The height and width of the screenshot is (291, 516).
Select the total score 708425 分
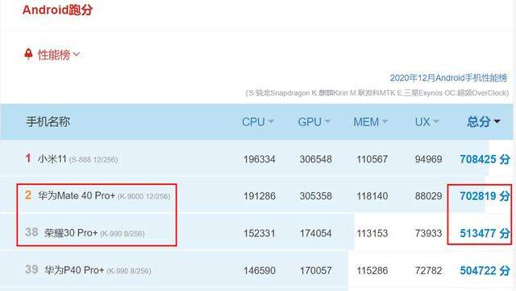[485, 159]
